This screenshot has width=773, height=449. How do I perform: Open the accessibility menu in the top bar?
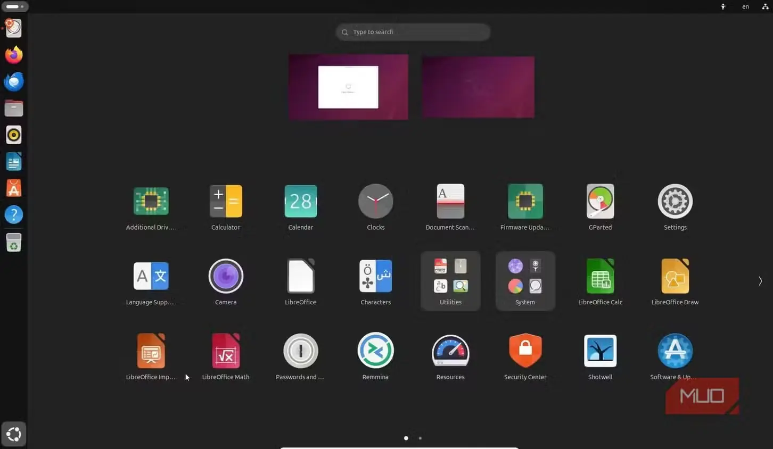click(x=723, y=6)
